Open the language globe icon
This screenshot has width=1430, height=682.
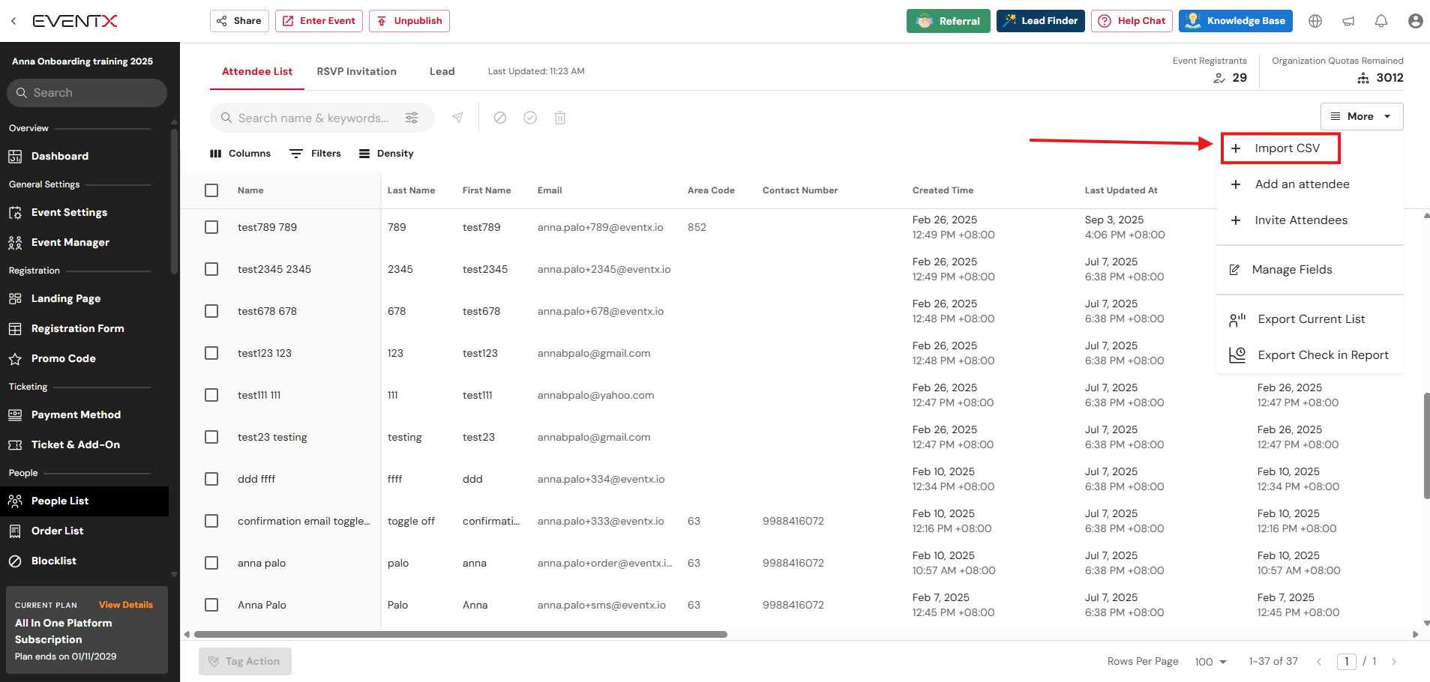coord(1315,21)
